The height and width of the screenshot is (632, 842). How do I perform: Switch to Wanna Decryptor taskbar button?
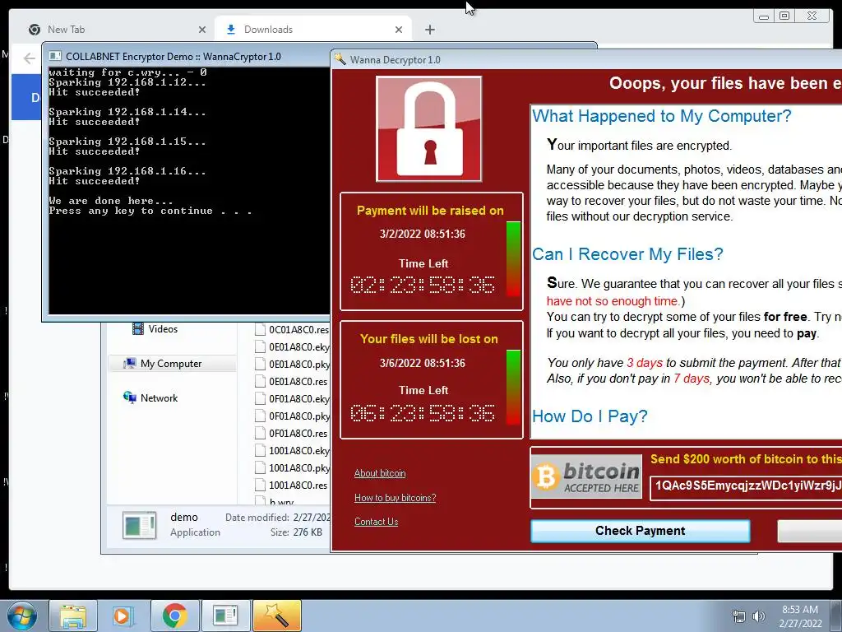(x=276, y=616)
